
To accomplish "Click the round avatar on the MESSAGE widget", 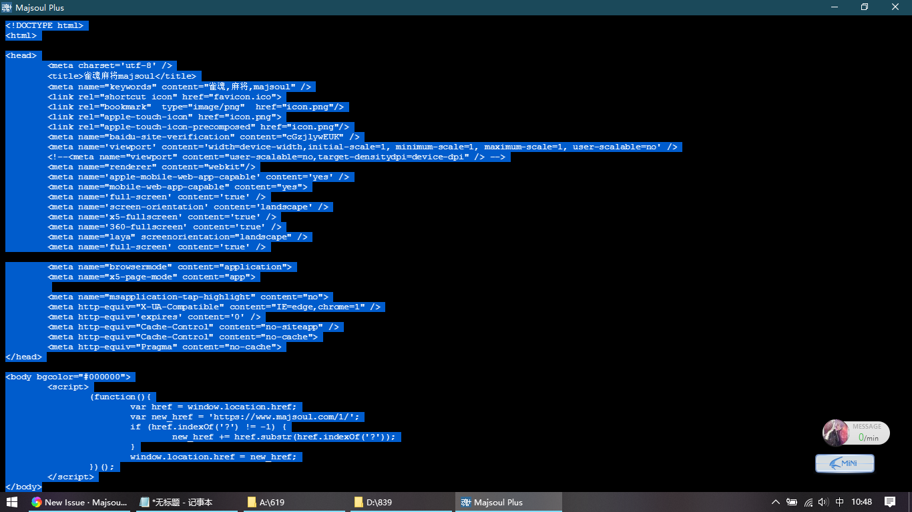I will click(836, 433).
